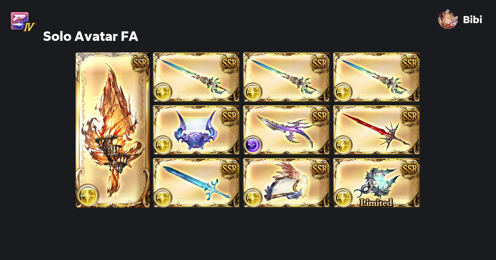
Task: Click the SSR badge on winged harp
Action: click(x=320, y=168)
